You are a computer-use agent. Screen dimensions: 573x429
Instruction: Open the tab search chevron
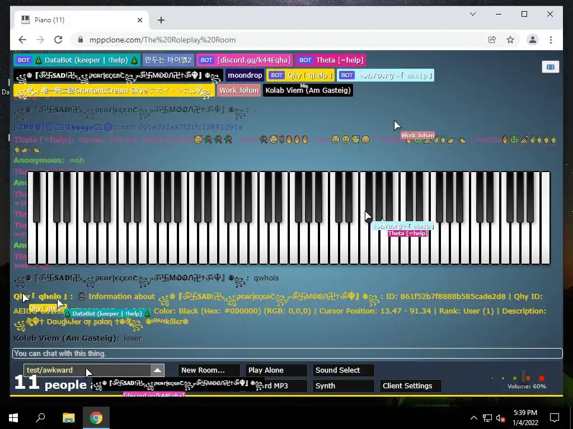tap(472, 14)
